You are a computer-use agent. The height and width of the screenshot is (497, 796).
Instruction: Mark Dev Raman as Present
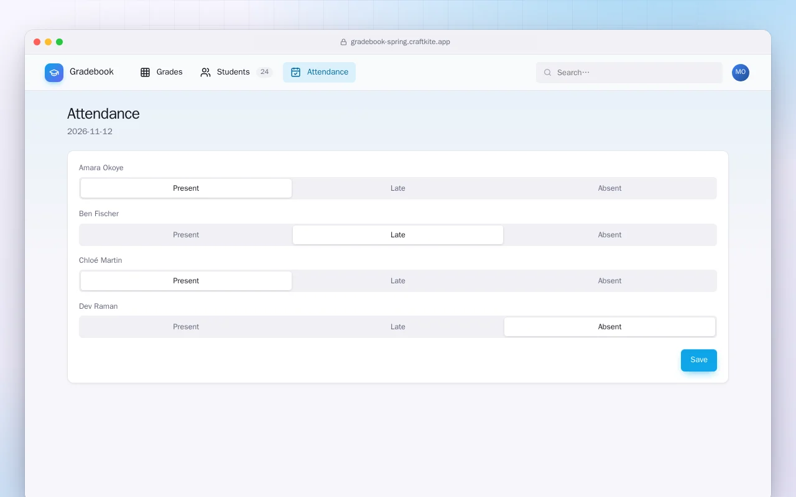186,327
